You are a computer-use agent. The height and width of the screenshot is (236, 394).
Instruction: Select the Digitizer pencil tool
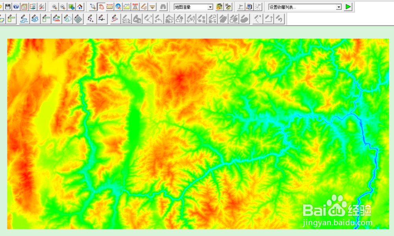pos(144,7)
